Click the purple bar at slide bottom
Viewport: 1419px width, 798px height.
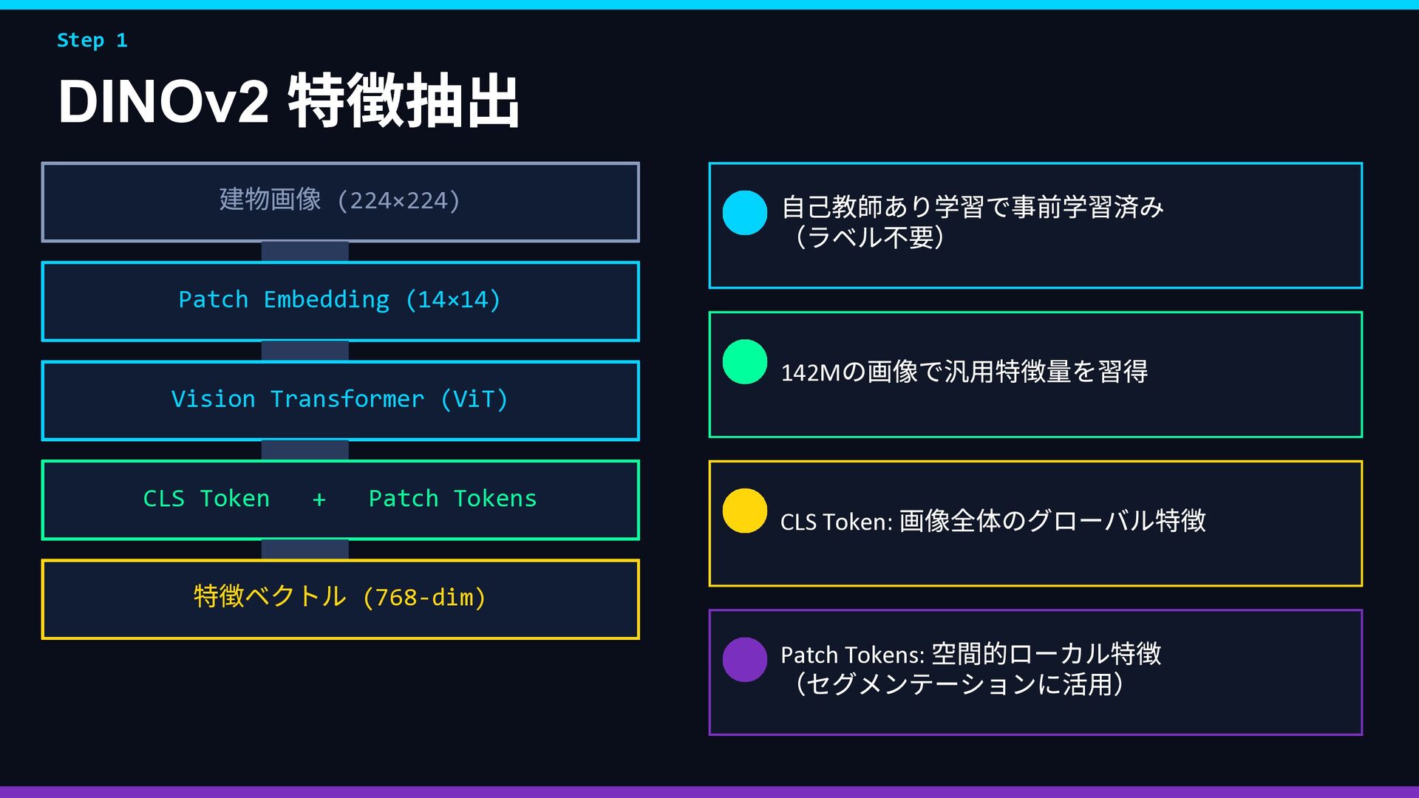coord(709,791)
